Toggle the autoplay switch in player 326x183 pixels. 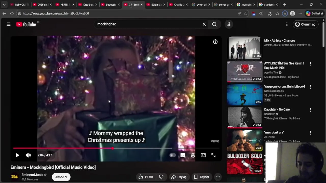tap(172, 155)
